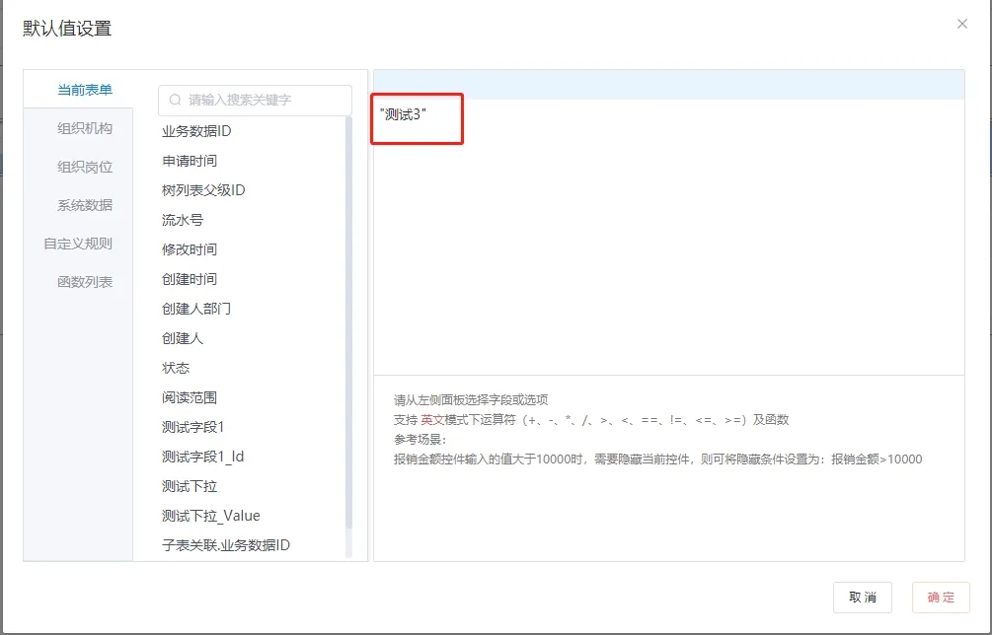Pick 申请时间 from the field list
Image resolution: width=992 pixels, height=635 pixels.
(190, 161)
